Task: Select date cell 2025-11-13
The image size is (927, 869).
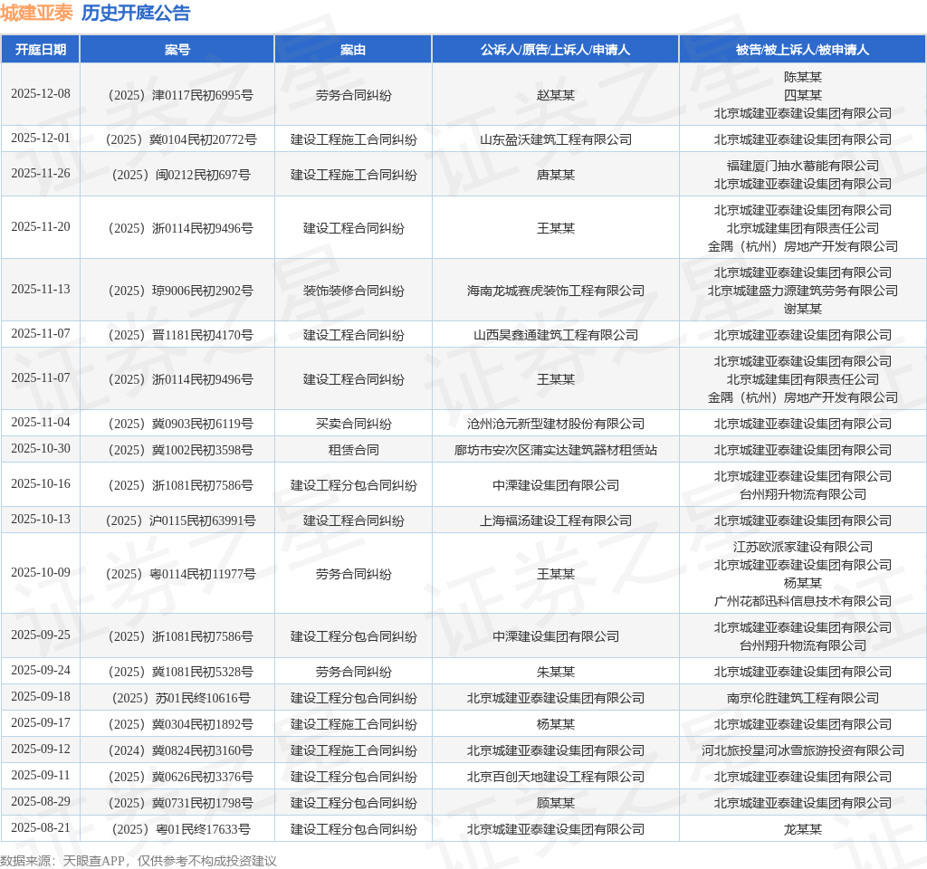Action: (x=40, y=289)
